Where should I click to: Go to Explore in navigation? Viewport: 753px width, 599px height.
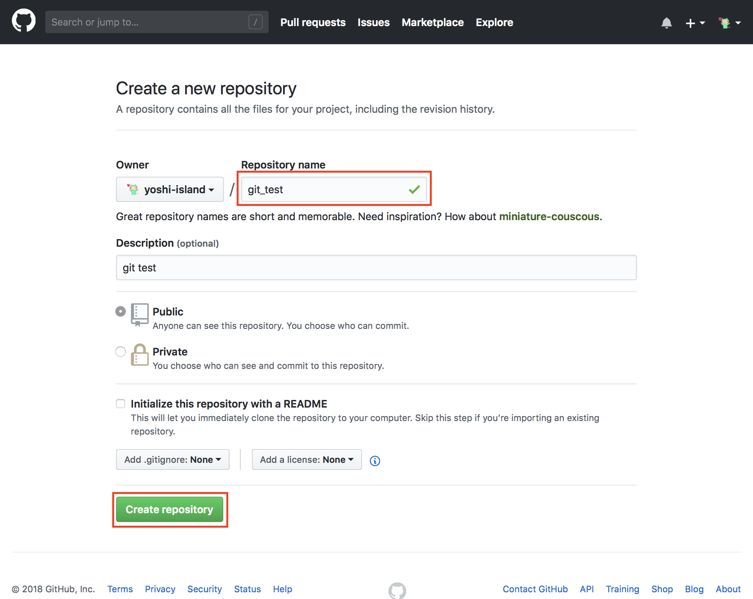(494, 22)
